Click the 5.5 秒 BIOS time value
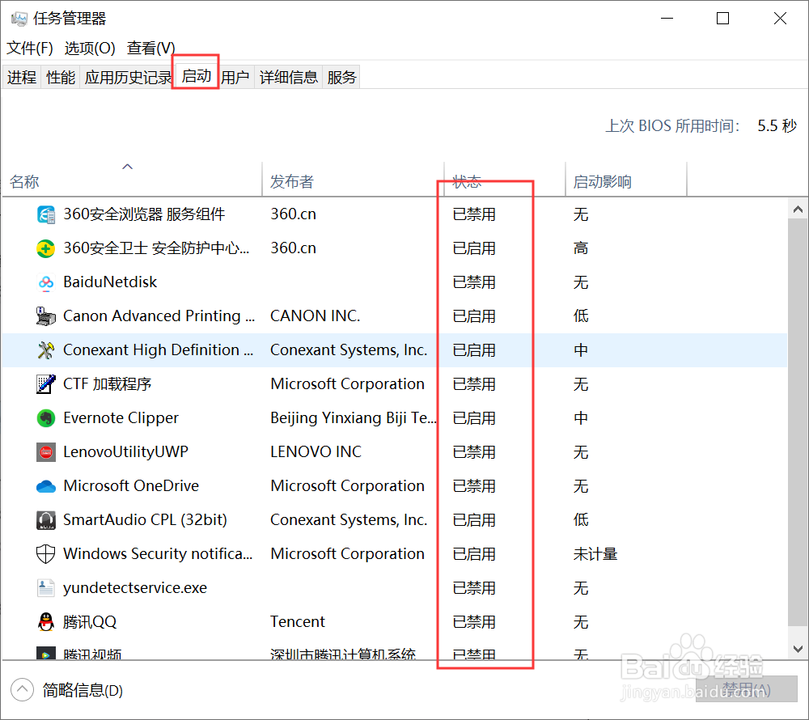This screenshot has height=720, width=809. (777, 126)
